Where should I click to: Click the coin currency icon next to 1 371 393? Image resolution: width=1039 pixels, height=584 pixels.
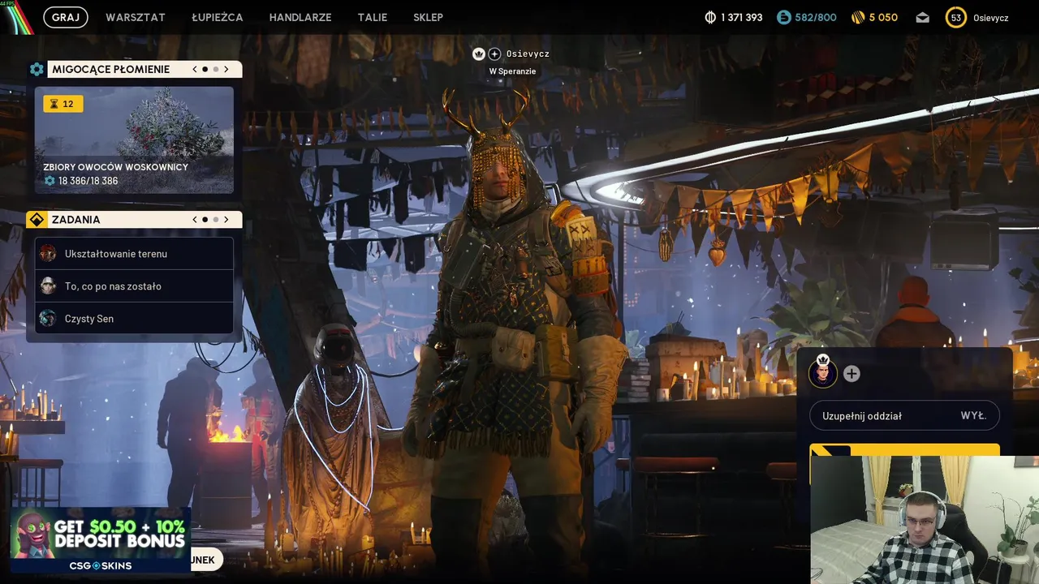tap(710, 17)
